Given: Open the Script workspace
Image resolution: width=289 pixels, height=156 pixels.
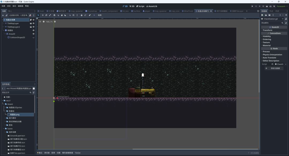Looking at the screenshot, I should [x=140, y=6].
